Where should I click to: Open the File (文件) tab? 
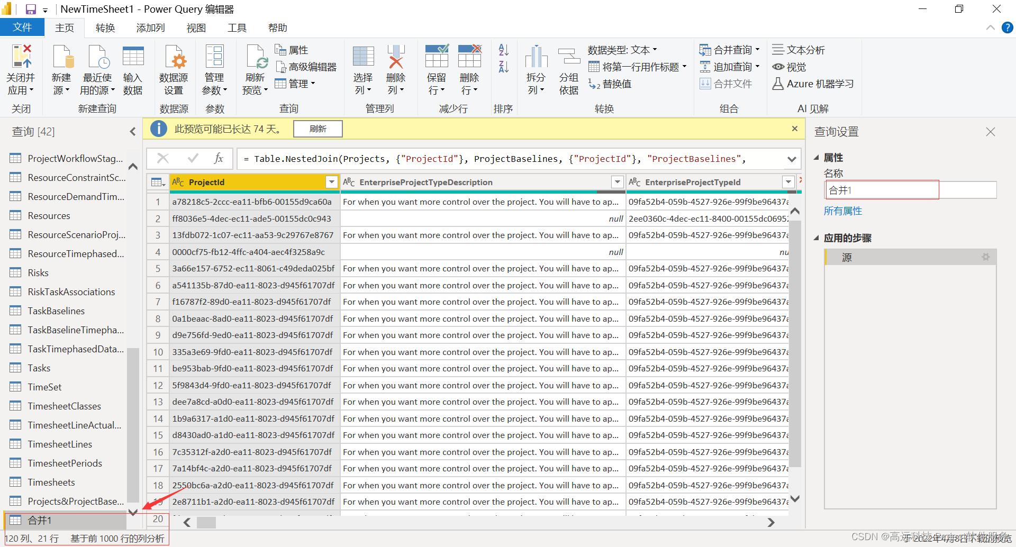click(22, 28)
